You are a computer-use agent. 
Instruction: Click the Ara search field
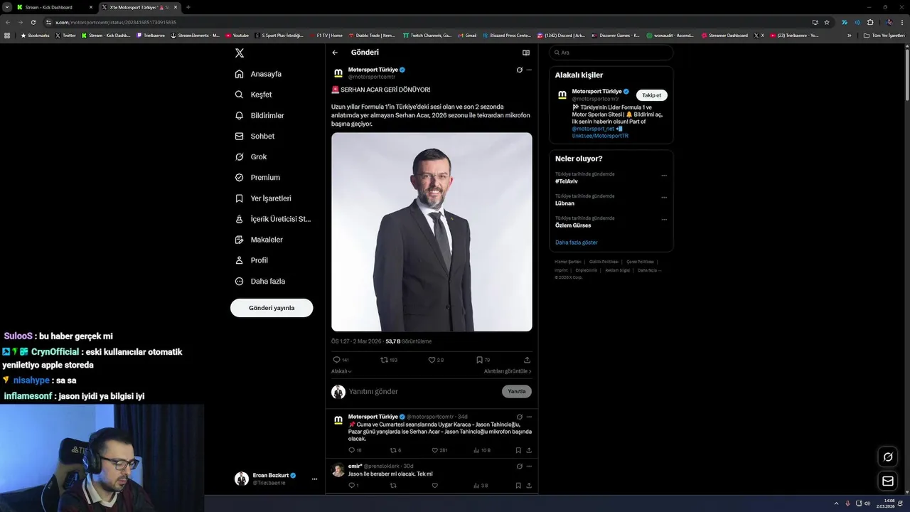coord(611,53)
